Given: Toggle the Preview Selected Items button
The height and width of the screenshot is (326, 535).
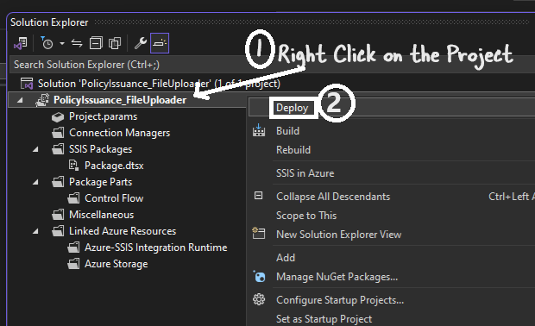Looking at the screenshot, I should pos(160,43).
